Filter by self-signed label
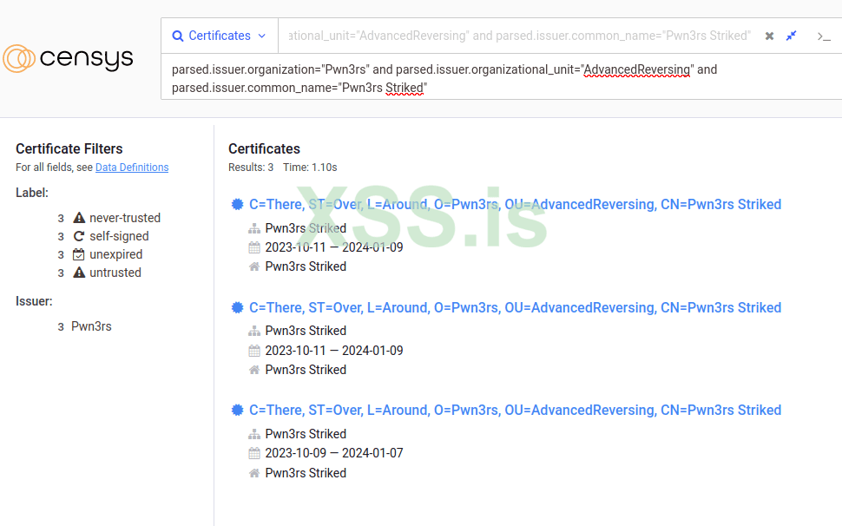The width and height of the screenshot is (842, 526). [x=119, y=236]
